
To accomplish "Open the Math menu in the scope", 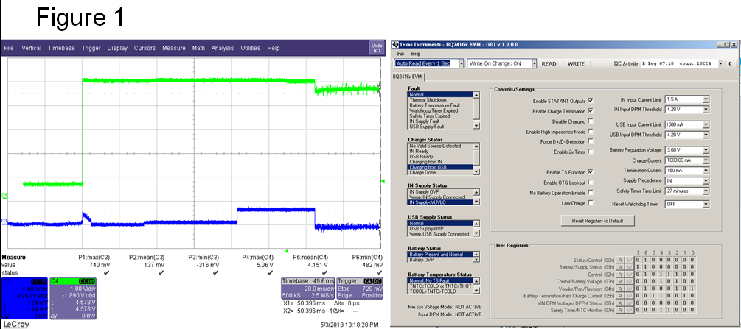I will 198,48.
